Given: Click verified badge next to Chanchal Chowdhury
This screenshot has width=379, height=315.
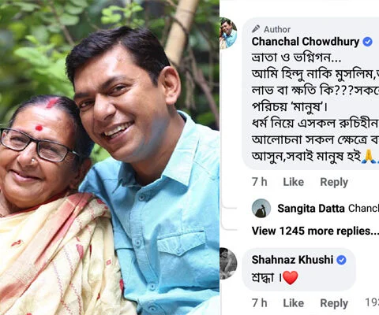Looking at the screenshot, I should tap(368, 42).
